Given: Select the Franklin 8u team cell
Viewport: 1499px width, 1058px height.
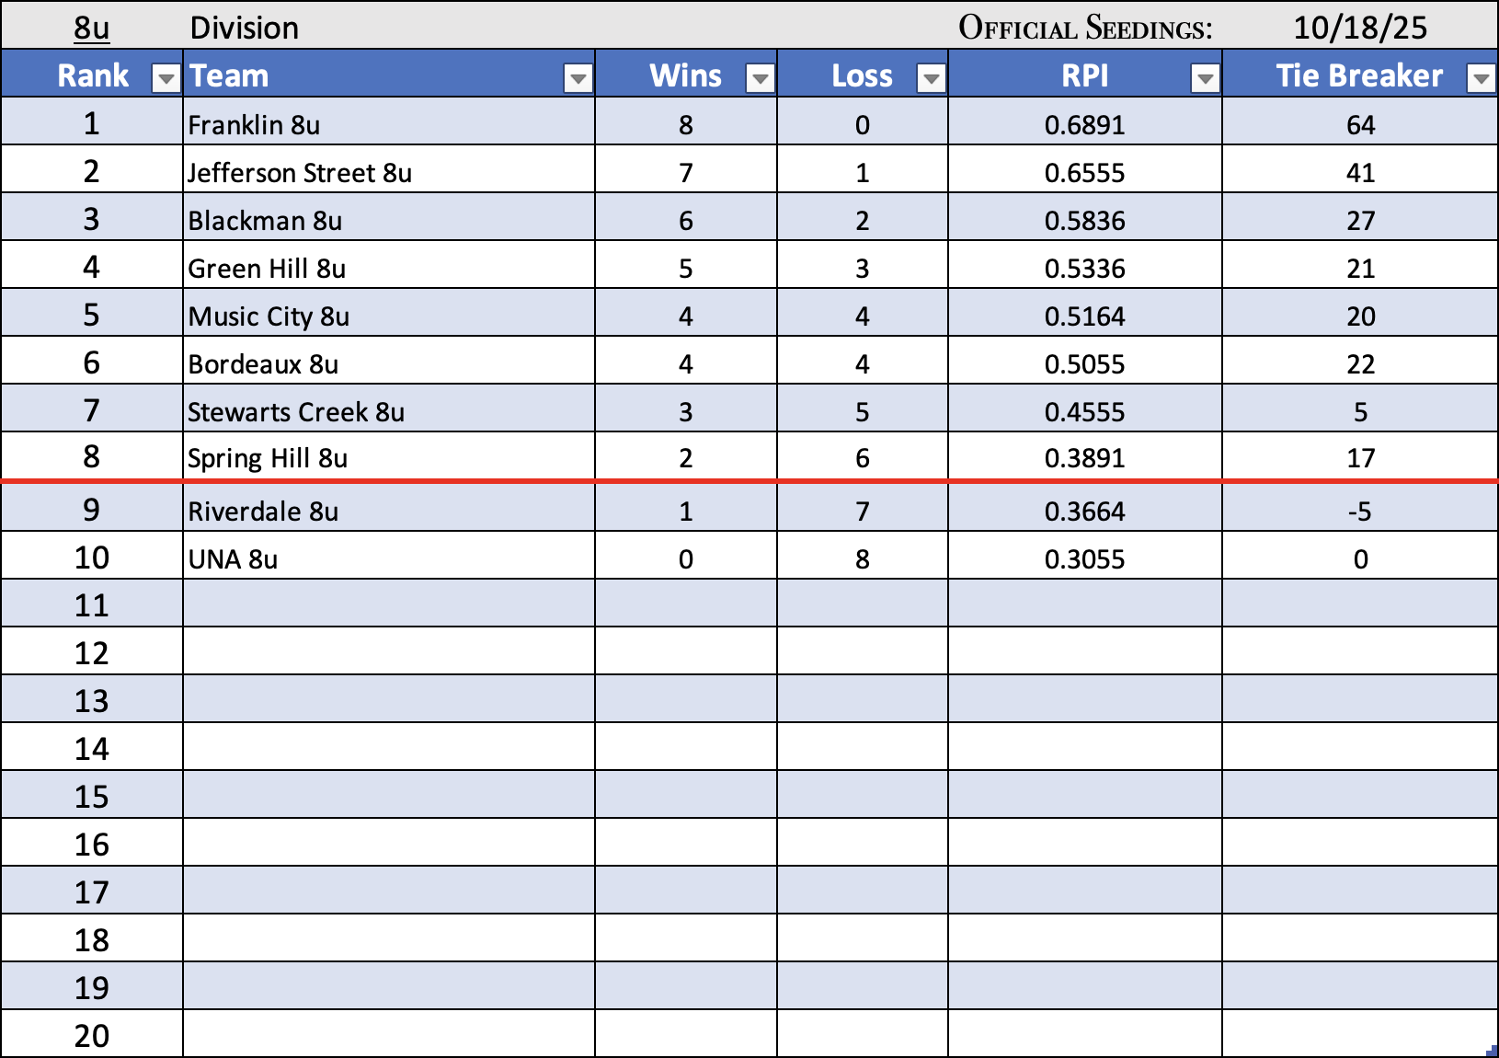Looking at the screenshot, I should 255,125.
